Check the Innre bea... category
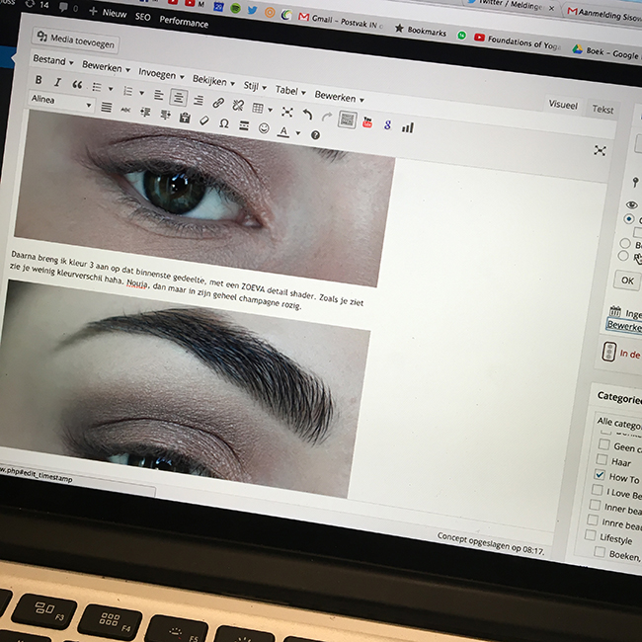The height and width of the screenshot is (642, 642). point(593,520)
